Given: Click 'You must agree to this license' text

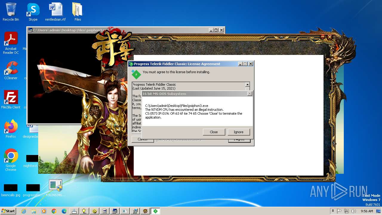Looking at the screenshot, I should (176, 72).
